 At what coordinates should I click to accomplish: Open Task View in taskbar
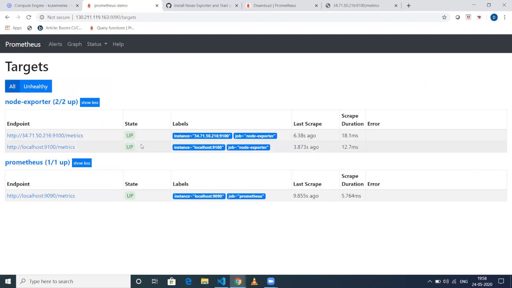pos(154,281)
